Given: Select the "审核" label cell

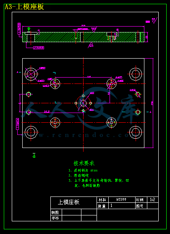Looking at the screenshot, I should (x=56, y=218).
